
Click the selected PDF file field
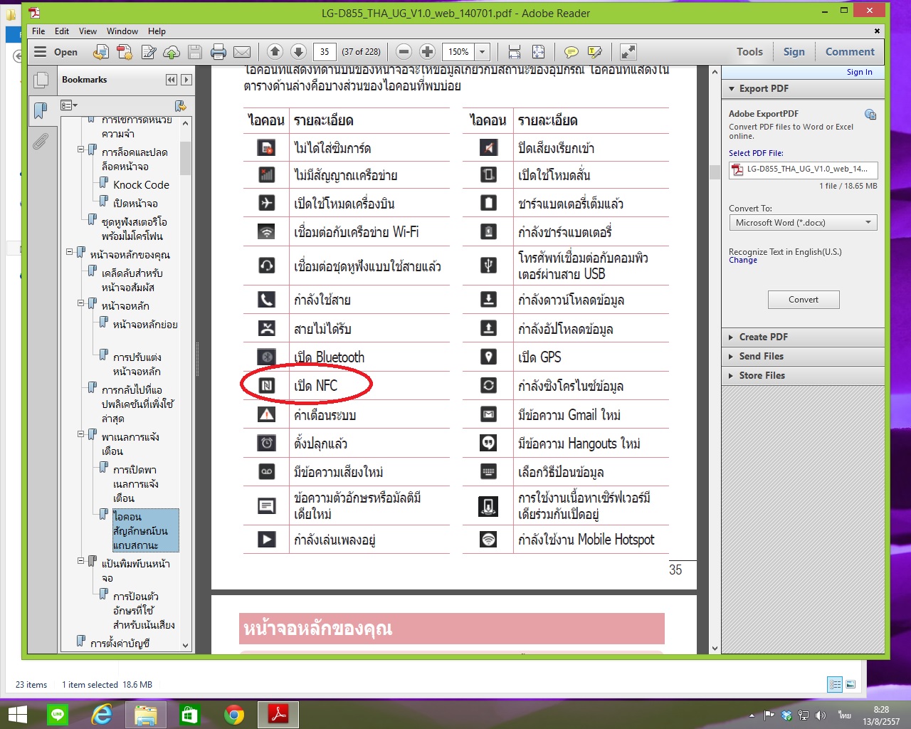coord(803,169)
